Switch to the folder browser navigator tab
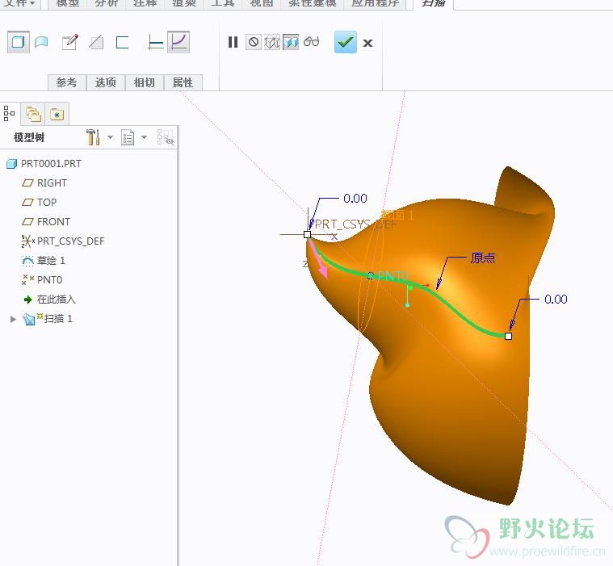Image resolution: width=613 pixels, height=566 pixels. click(33, 114)
